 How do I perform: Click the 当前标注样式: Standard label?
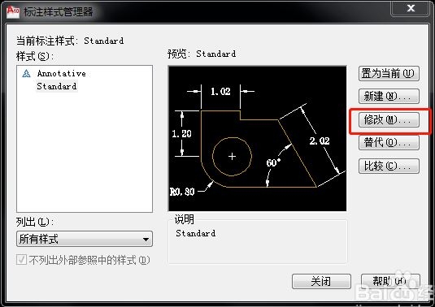tap(70, 41)
